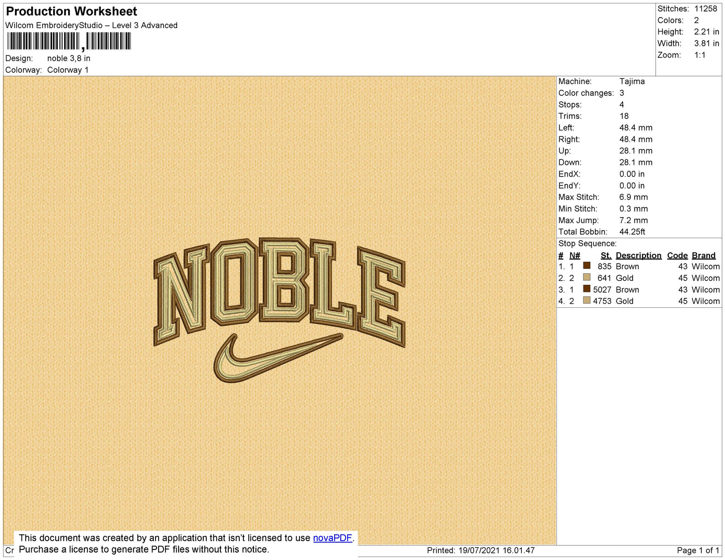The image size is (725, 560).
Task: Select the Total Bobbin value 44.25ft
Action: tap(632, 232)
